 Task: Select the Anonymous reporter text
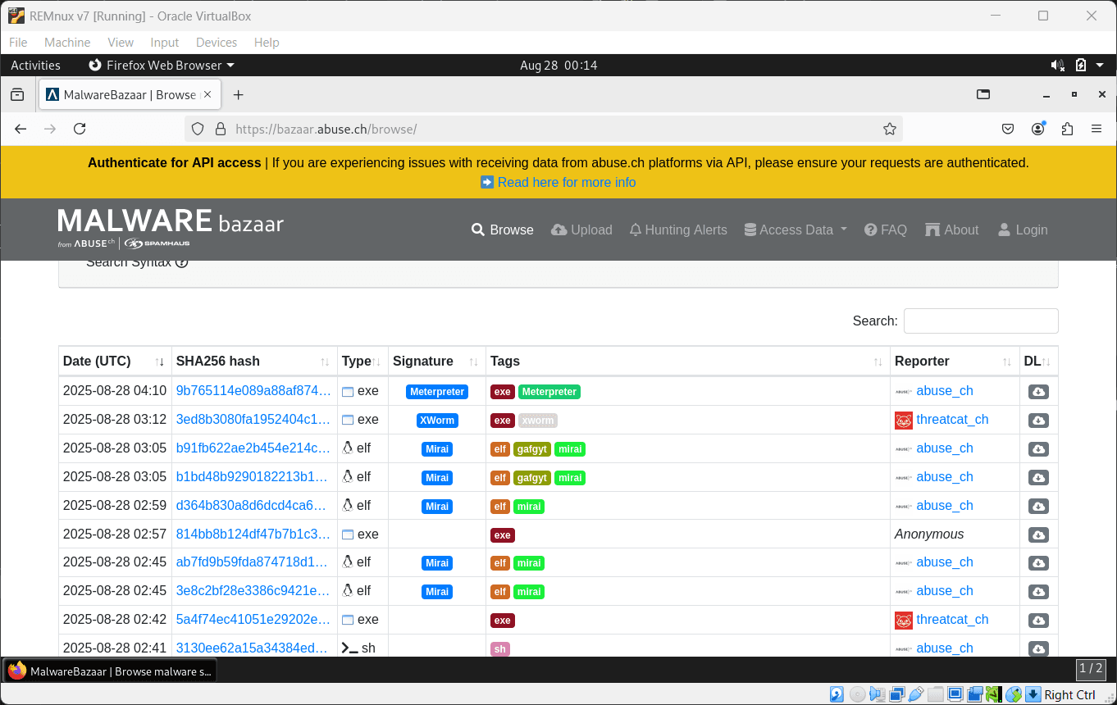[x=929, y=534]
